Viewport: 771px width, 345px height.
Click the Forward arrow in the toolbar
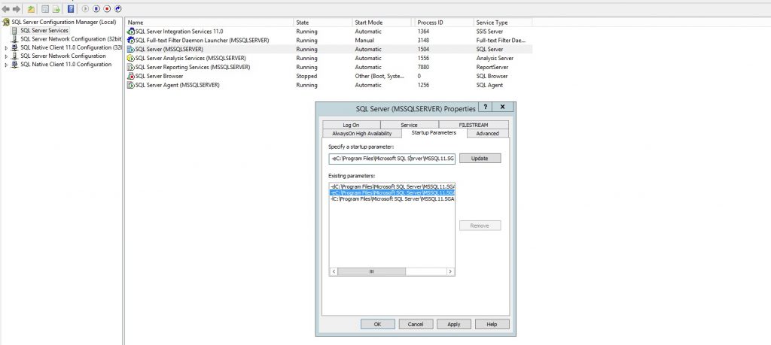click(17, 9)
